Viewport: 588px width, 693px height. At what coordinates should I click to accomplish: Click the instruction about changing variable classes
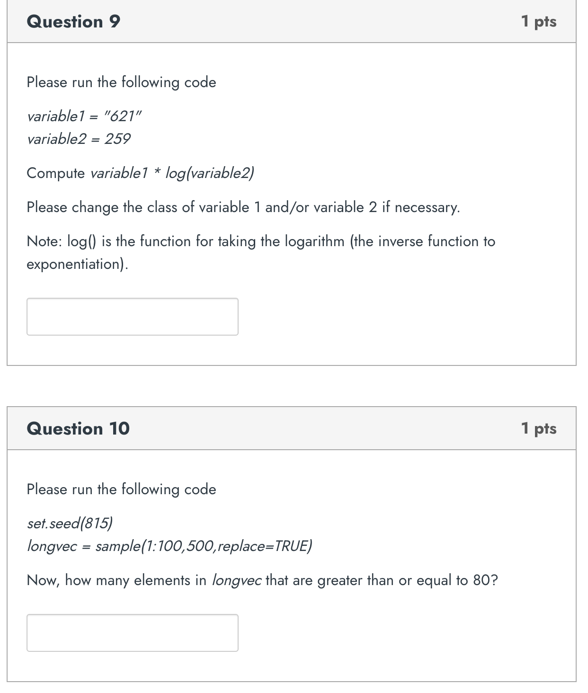coord(243,207)
